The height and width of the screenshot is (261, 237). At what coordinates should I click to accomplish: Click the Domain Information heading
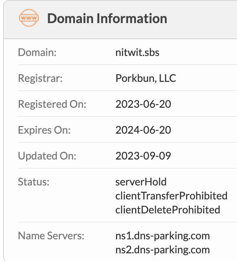[x=107, y=18]
